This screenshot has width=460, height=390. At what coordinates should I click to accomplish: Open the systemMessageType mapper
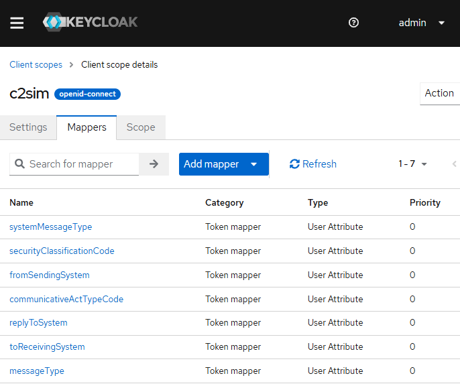point(51,227)
